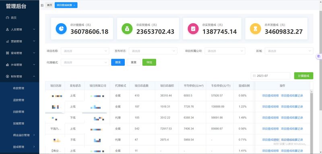Screen dimensions: 322x154
Task: Expand the 提成管理 submenu arrow
Action: point(34,147)
